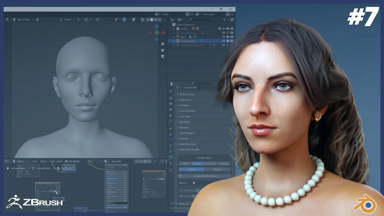Unlink aphrodite material with the X icon
The width and height of the screenshot is (384, 216).
click(150, 161)
